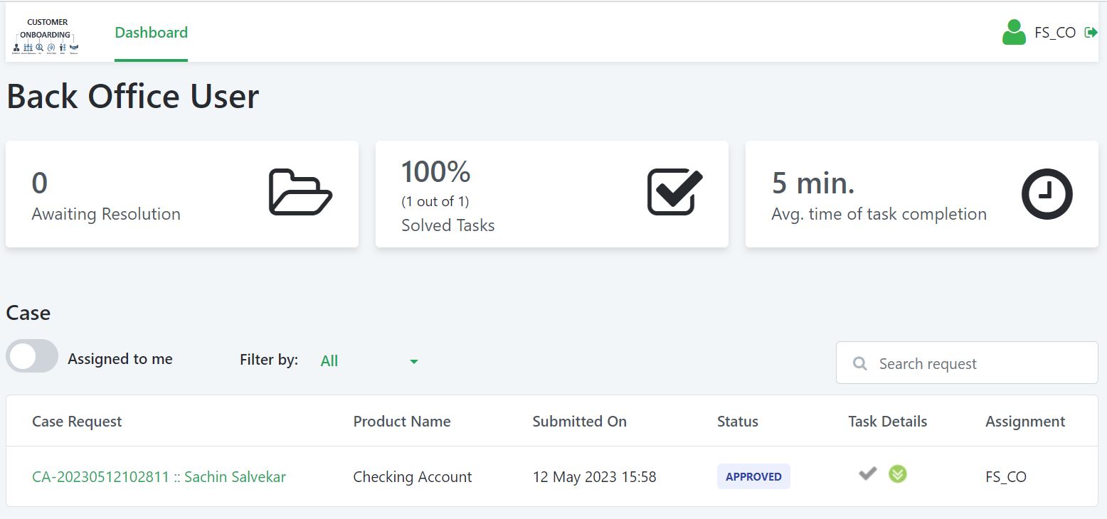This screenshot has height=519, width=1107.
Task: Collapse the All filter selection list
Action: click(413, 362)
